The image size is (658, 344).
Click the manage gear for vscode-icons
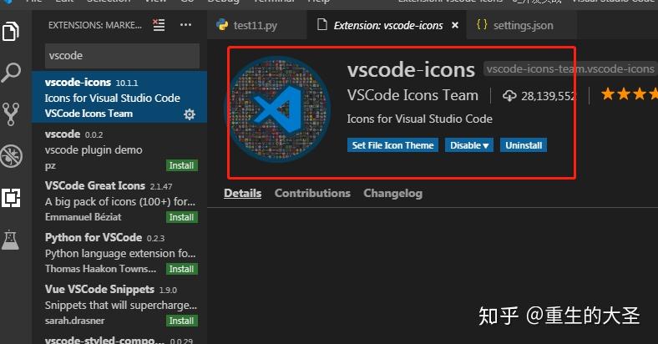pyautogui.click(x=190, y=114)
